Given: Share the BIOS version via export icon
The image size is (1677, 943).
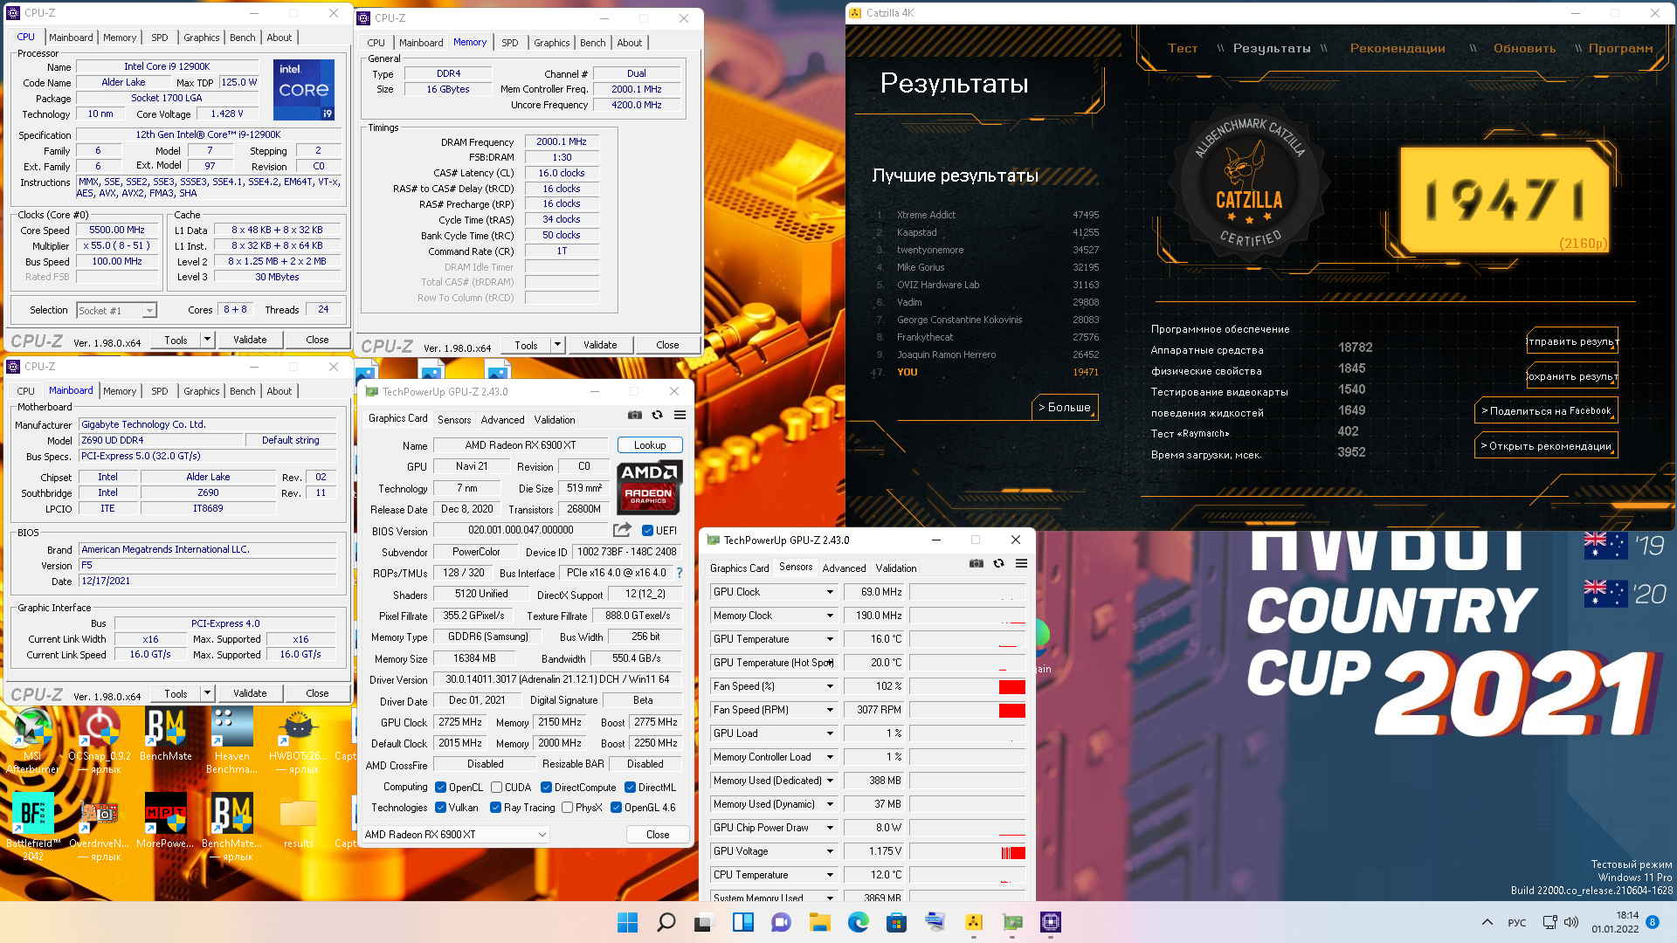Looking at the screenshot, I should [622, 530].
